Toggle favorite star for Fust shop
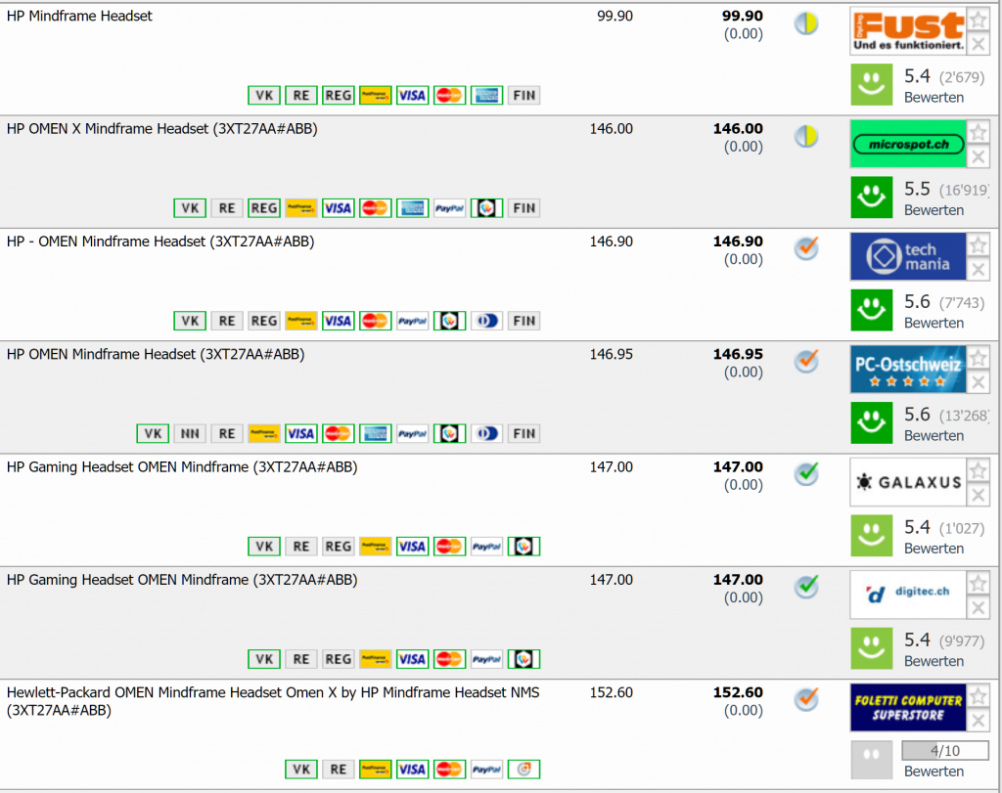 tap(978, 20)
